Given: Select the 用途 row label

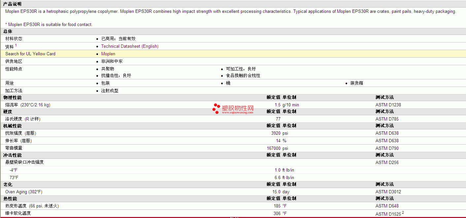Looking at the screenshot, I should tap(10, 83).
